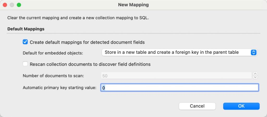
Task: Click the 'Clear the current mapping' description text
Action: tap(78, 18)
